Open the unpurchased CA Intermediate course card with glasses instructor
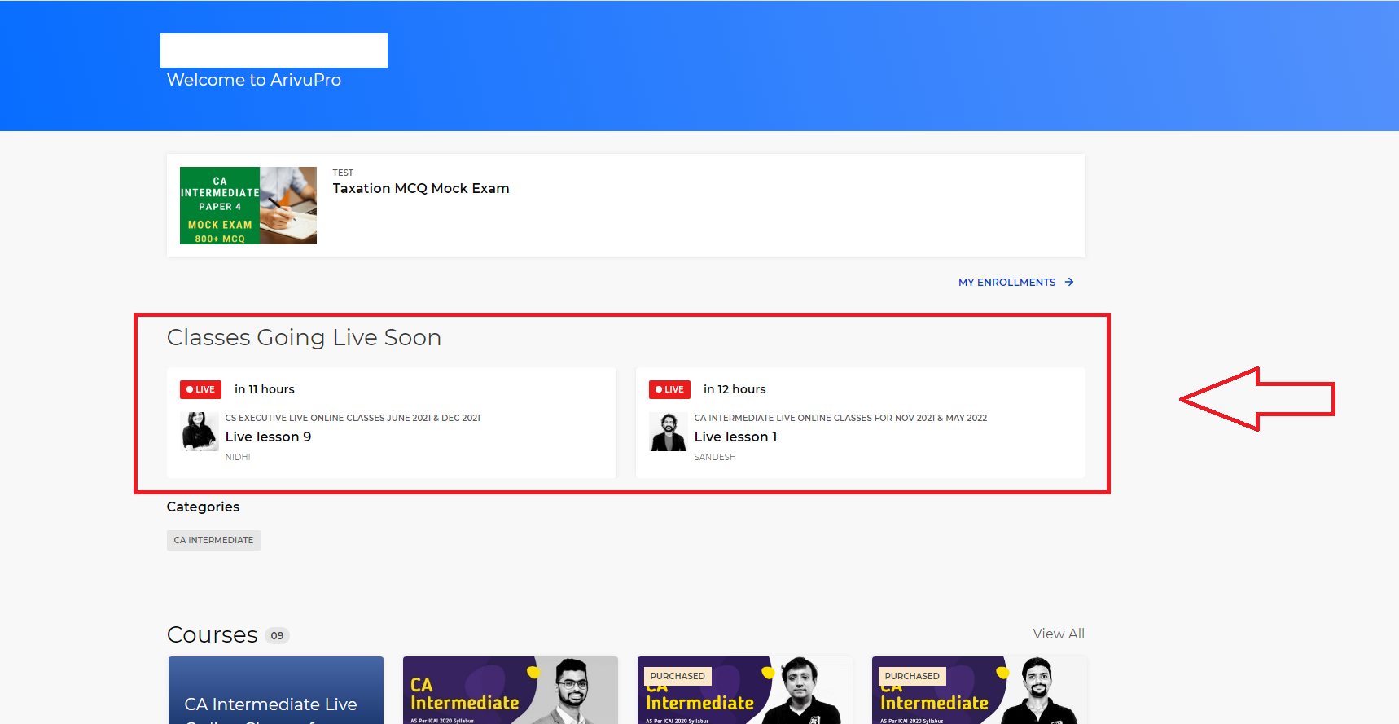This screenshot has height=724, width=1399. [511, 690]
